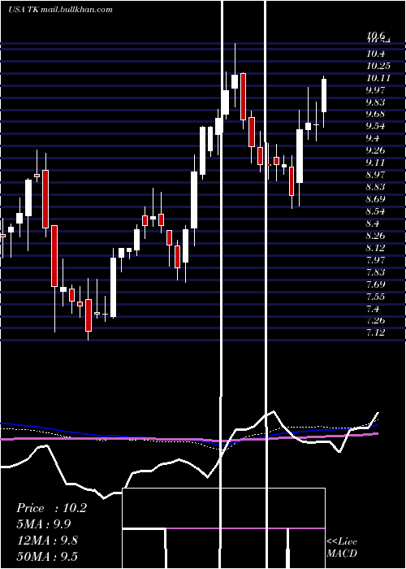Click the 10.25 price axis label
Screen dimensions: 406x569
[x=378, y=66]
